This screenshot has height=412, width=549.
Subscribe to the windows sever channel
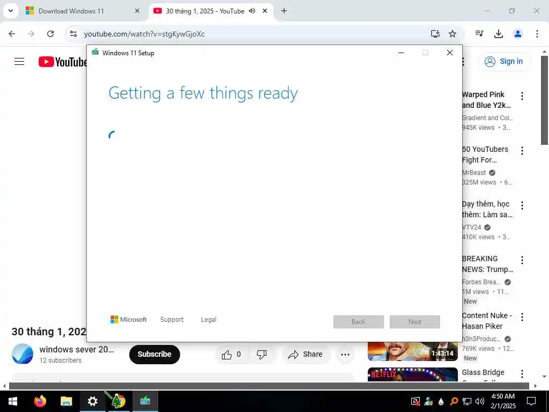(x=154, y=354)
